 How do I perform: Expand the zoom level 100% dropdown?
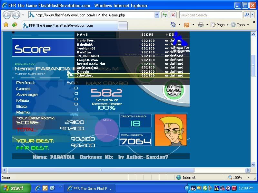pyautogui.click(x=248, y=178)
